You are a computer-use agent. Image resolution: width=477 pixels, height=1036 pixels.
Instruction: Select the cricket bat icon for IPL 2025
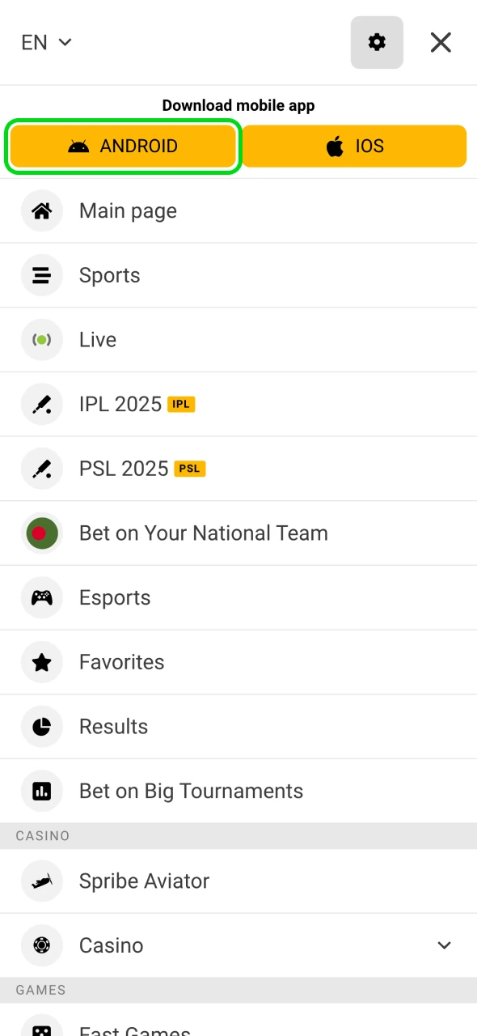tap(41, 404)
